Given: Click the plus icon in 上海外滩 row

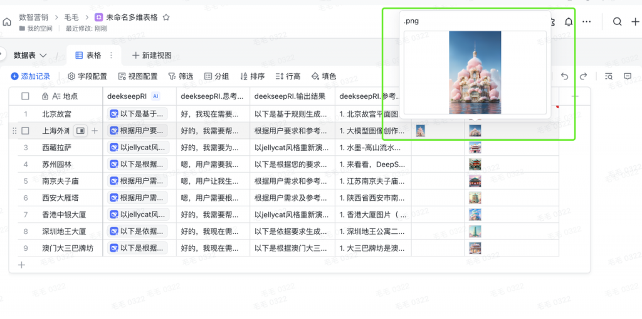Looking at the screenshot, I should click(x=94, y=131).
